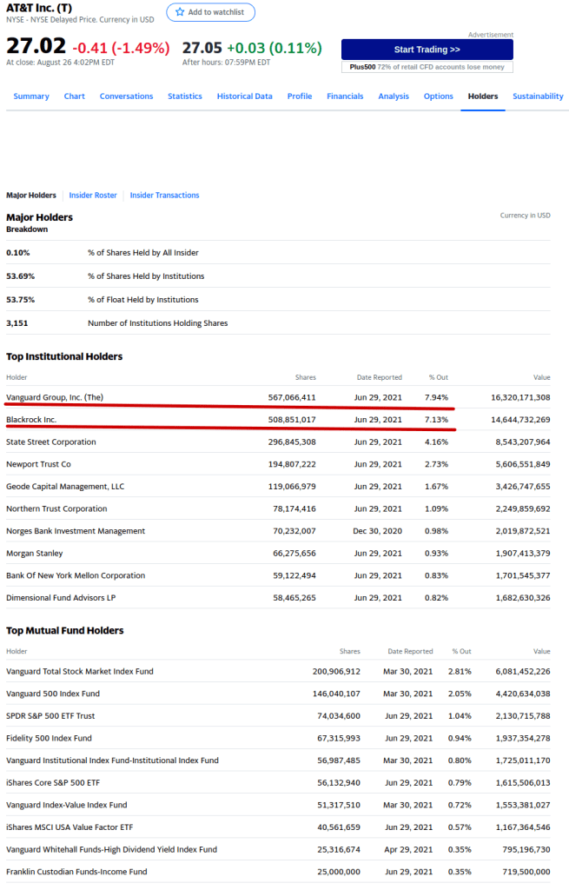Switch to the Chart tab

75,96
